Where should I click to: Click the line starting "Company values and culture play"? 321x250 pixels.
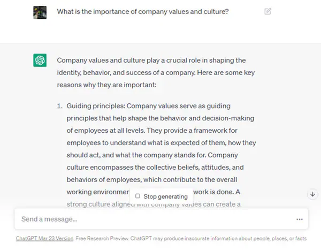point(151,60)
